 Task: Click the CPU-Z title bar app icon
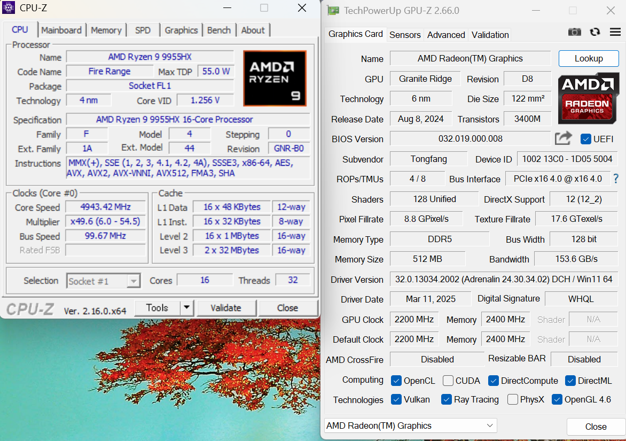[x=9, y=7]
